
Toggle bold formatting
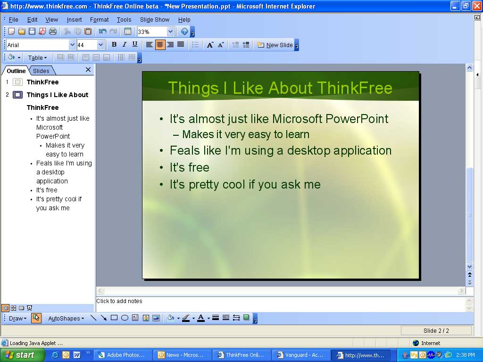(x=114, y=45)
